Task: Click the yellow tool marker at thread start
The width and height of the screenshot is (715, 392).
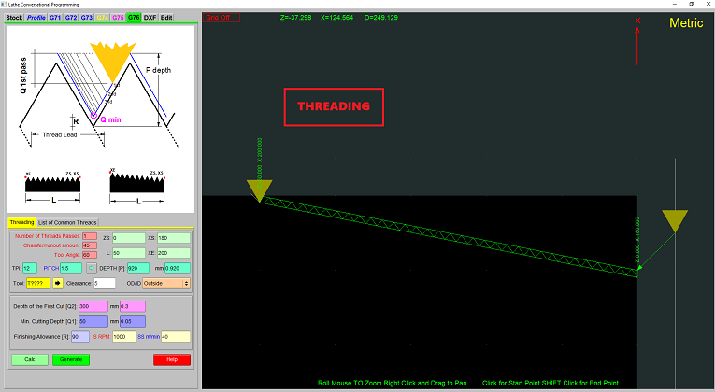Action: click(x=260, y=189)
